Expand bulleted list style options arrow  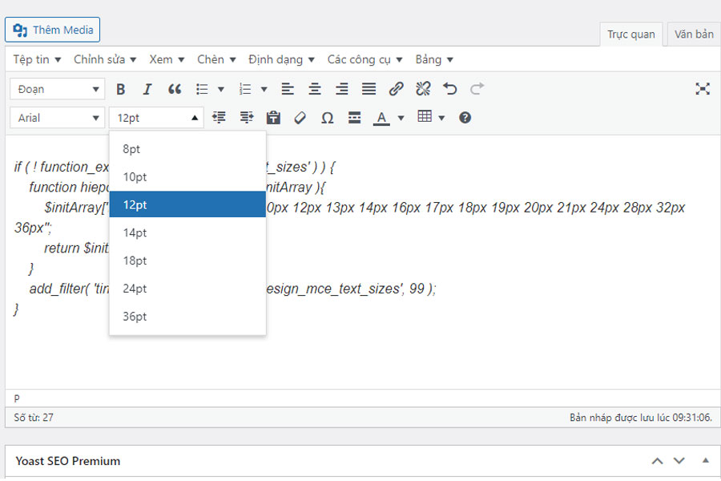pos(221,89)
